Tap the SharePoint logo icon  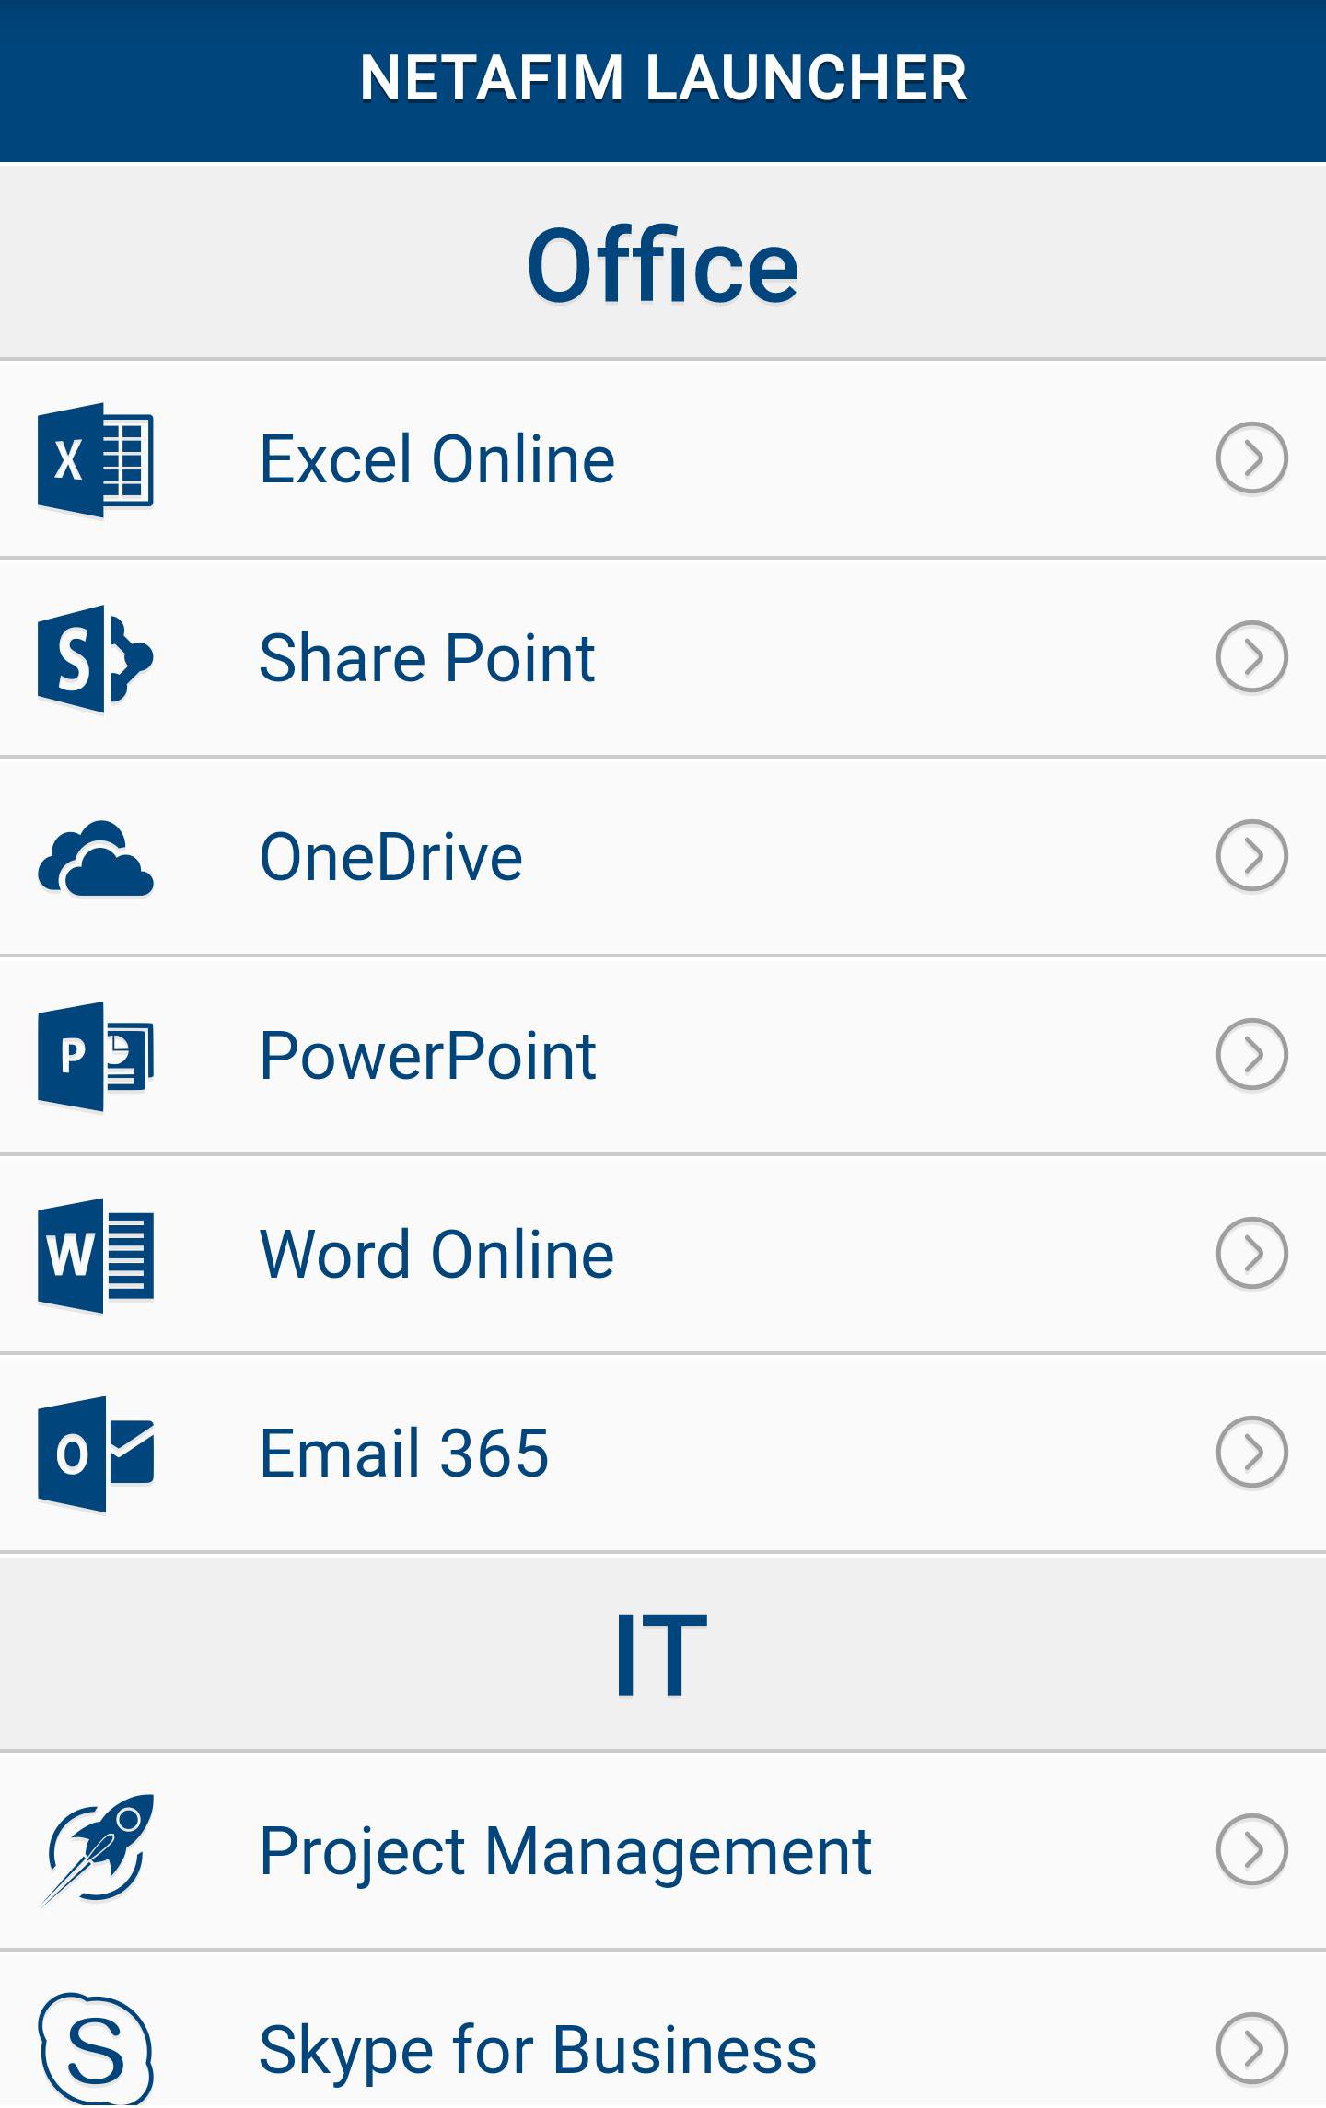pyautogui.click(x=96, y=658)
